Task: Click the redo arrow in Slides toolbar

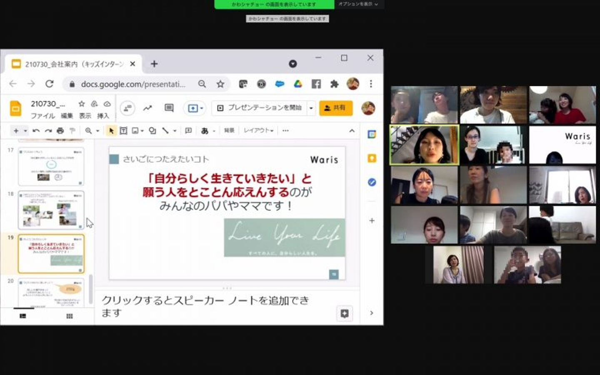Action: point(48,131)
